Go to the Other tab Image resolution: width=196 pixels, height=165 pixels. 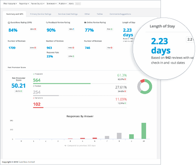[87, 14]
